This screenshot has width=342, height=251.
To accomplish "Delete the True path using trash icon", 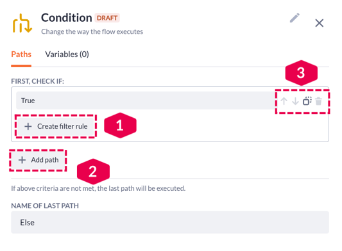I will [319, 101].
